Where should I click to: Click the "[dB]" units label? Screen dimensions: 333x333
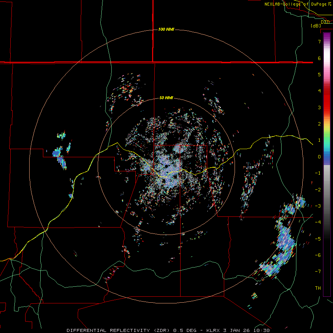coord(316,26)
